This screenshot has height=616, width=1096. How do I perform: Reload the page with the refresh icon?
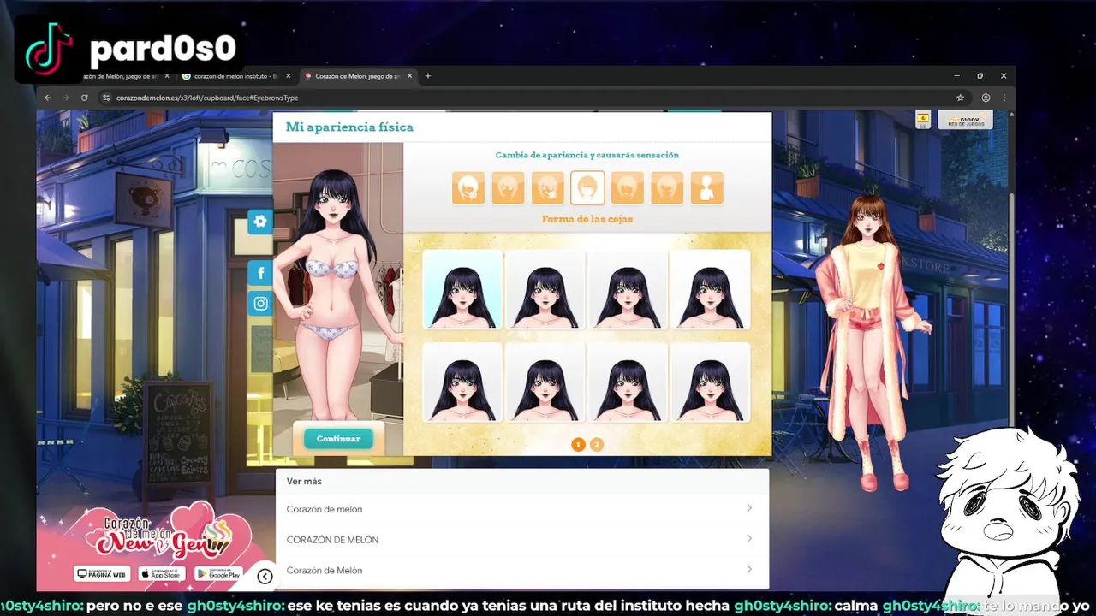point(84,98)
